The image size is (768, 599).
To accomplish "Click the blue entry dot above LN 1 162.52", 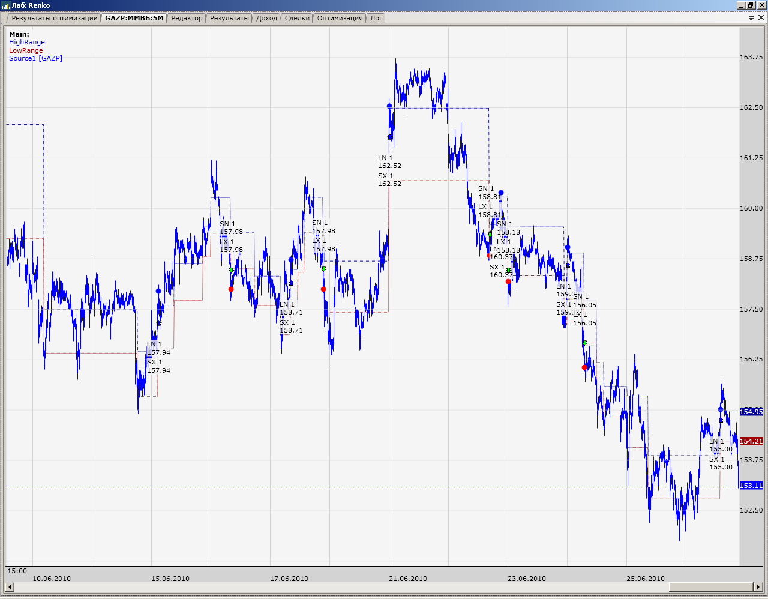I will 389,106.
